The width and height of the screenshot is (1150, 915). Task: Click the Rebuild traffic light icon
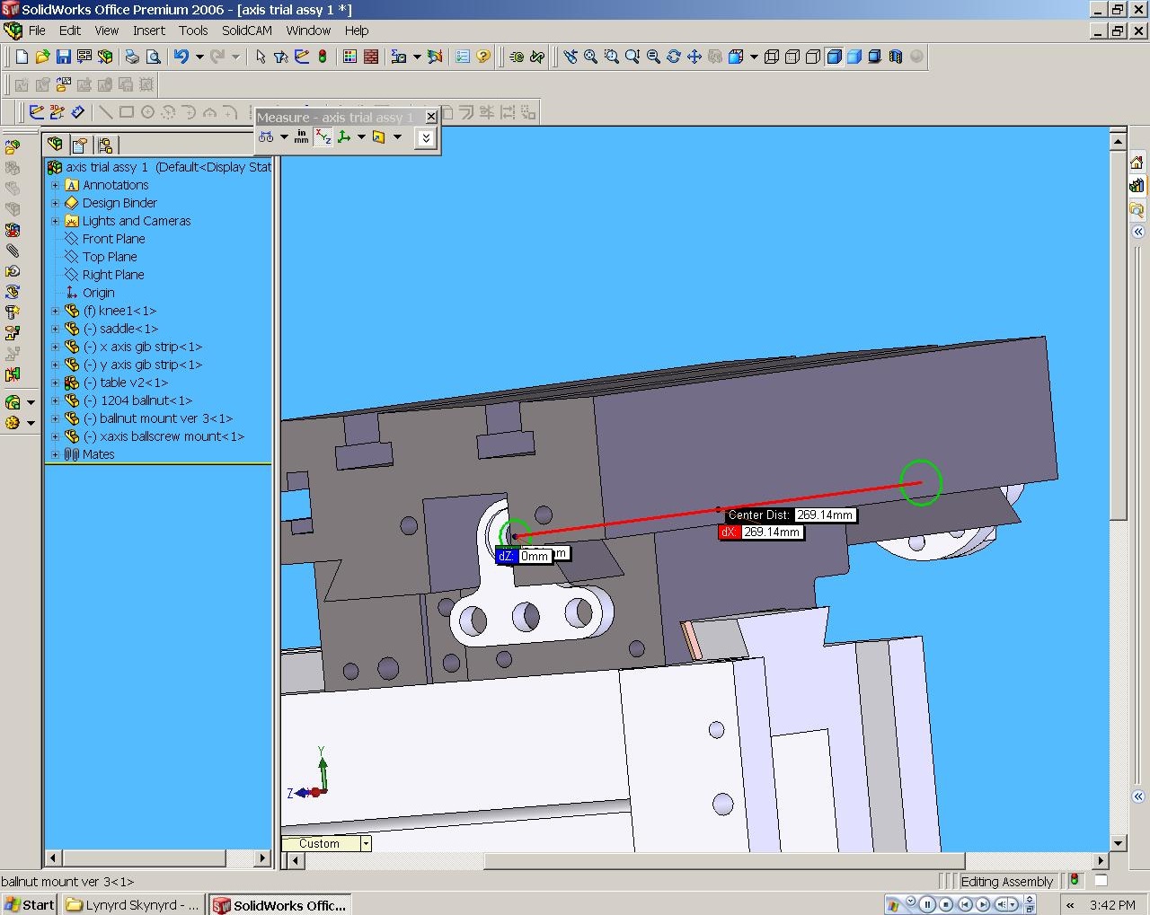323,57
